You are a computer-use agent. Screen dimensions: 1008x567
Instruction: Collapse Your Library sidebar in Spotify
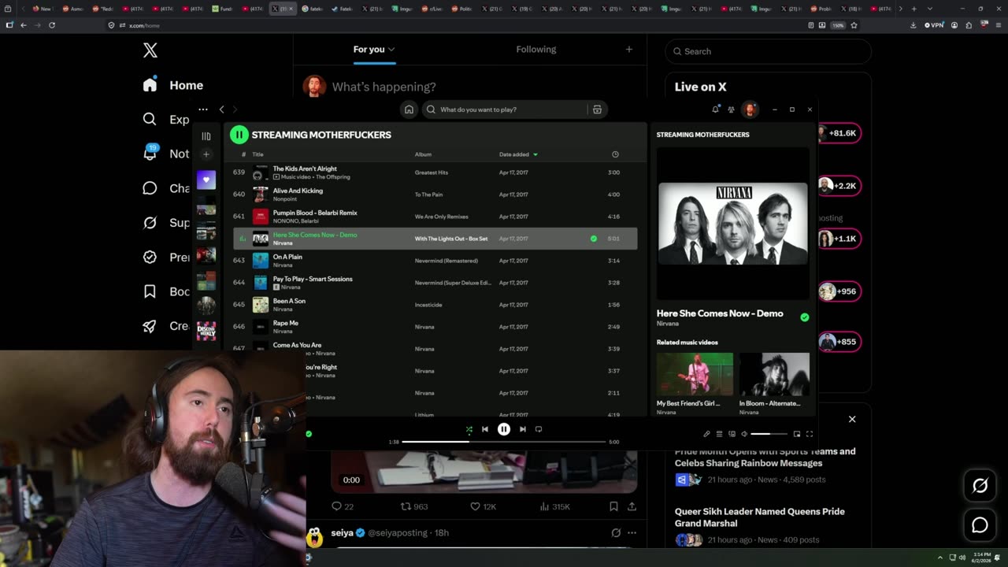(x=206, y=136)
